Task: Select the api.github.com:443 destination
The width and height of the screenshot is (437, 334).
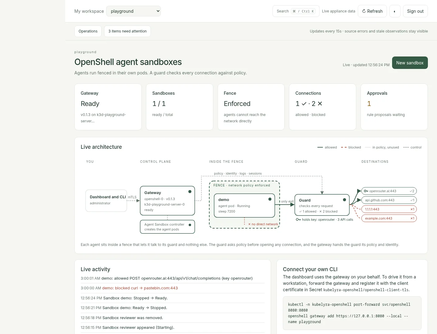Action: point(389,200)
